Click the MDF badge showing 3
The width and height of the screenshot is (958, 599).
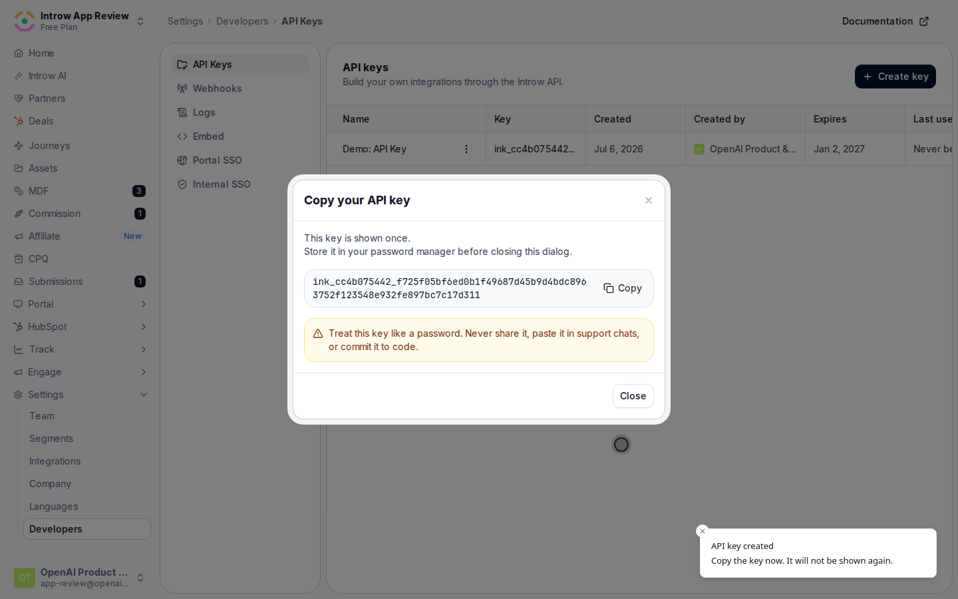pos(139,191)
